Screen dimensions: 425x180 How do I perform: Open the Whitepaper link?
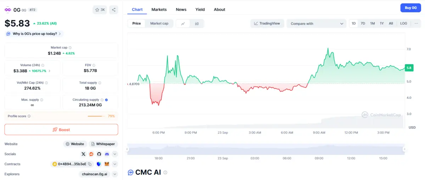point(103,144)
